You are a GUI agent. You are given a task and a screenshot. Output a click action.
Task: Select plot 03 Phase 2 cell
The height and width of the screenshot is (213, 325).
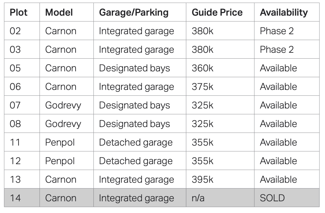[x=277, y=50]
